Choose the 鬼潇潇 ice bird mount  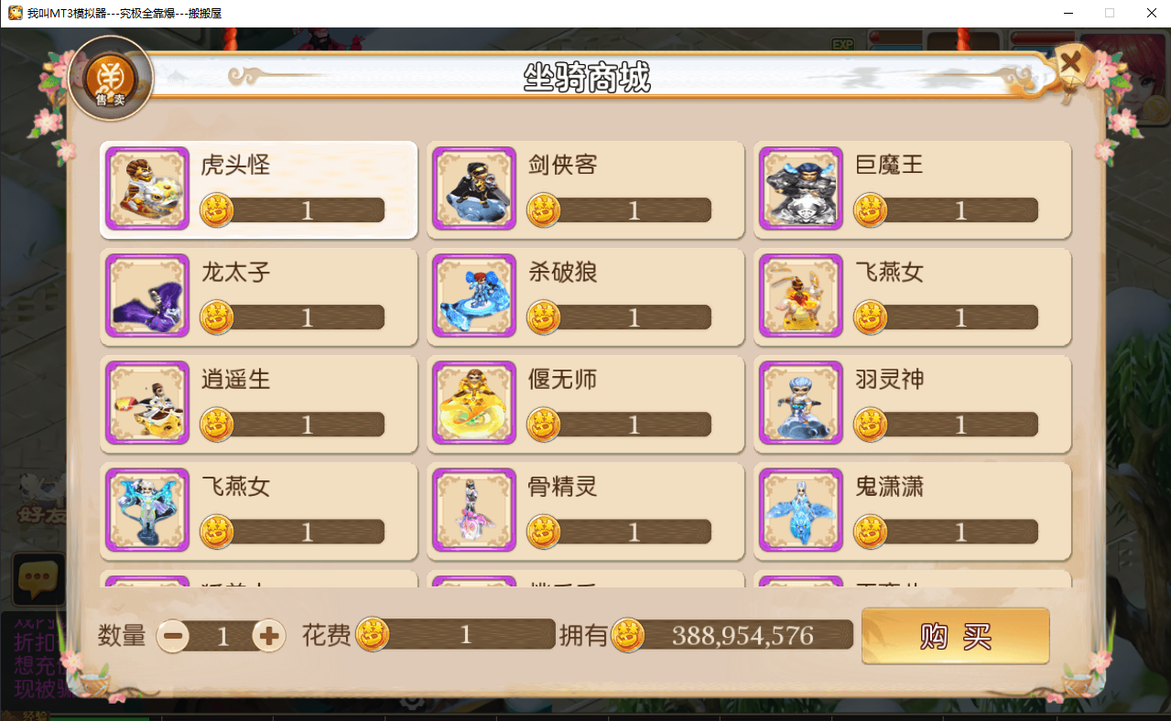click(x=801, y=511)
